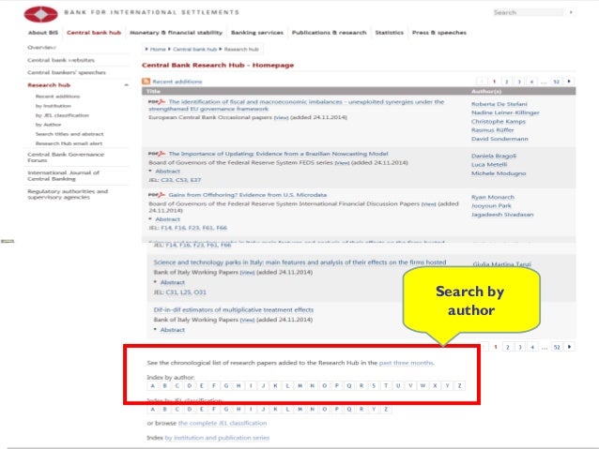The height and width of the screenshot is (449, 599).
Task: Go to page 52 in bottom pagination
Action: coord(557,347)
